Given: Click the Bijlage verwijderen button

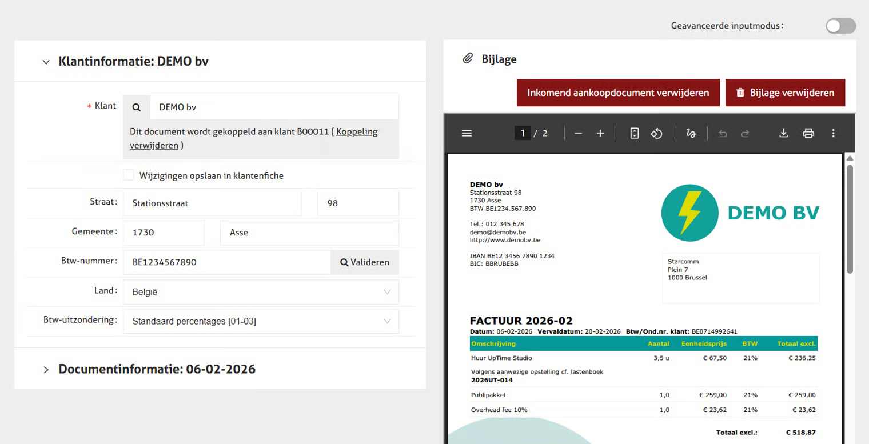Looking at the screenshot, I should (785, 93).
